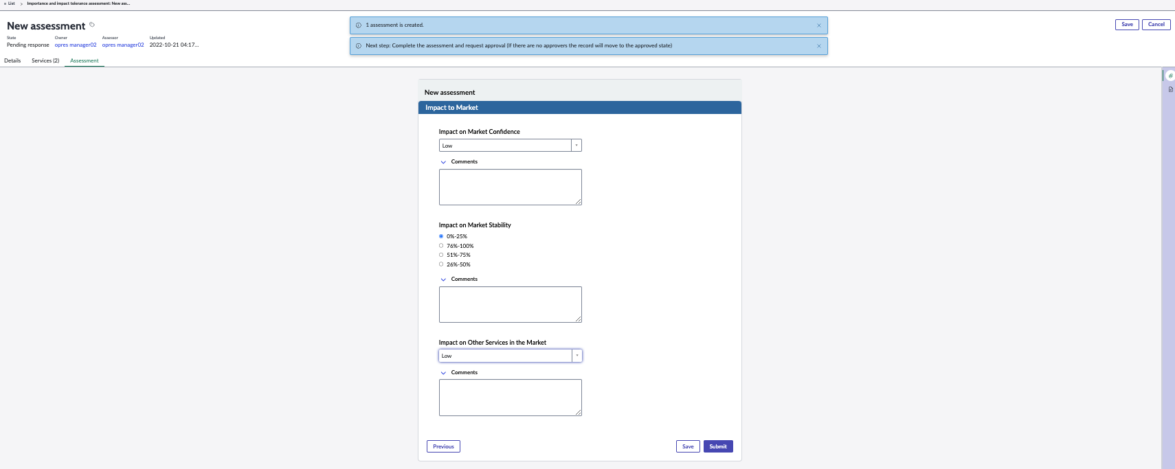Select the 51%-75% market stability option
This screenshot has width=1175, height=469.
tap(441, 255)
